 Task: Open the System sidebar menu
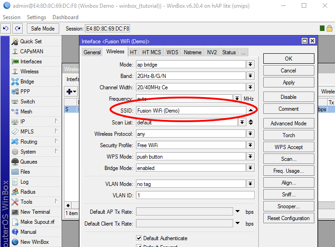coord(36,152)
